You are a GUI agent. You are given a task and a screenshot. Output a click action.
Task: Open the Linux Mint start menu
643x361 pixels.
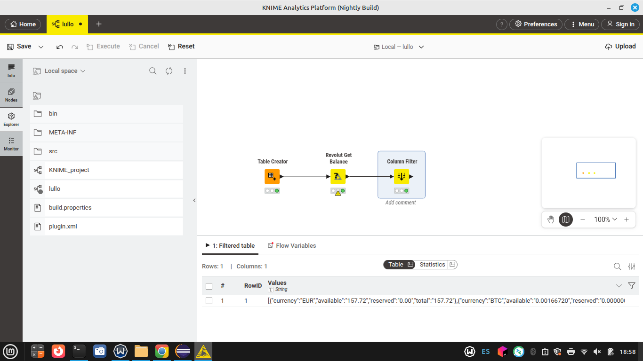(x=10, y=351)
